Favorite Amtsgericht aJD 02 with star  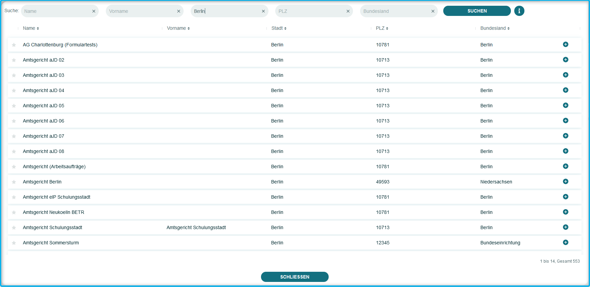(x=14, y=60)
